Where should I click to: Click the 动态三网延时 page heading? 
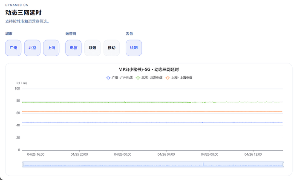click(x=23, y=13)
